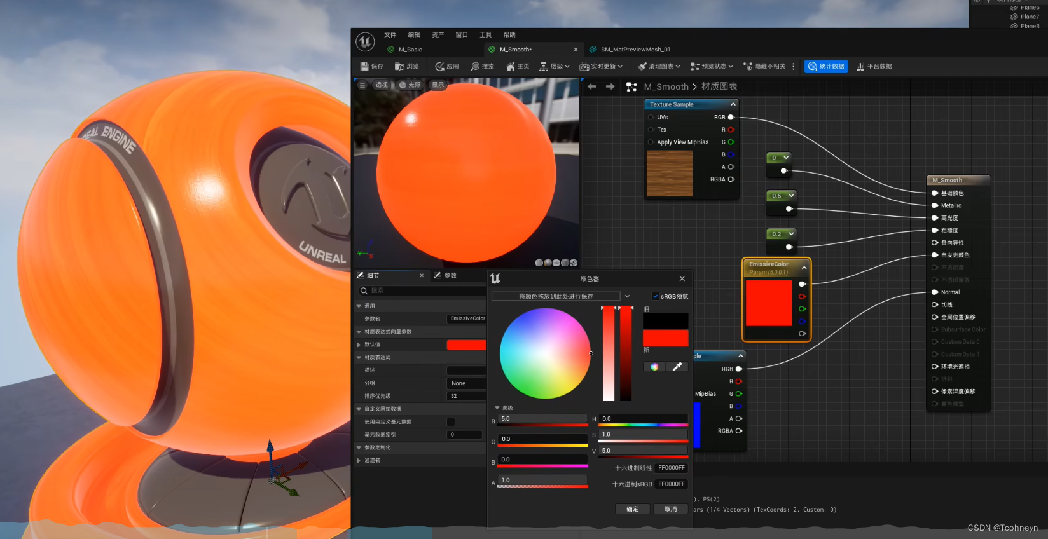This screenshot has height=539, width=1048.
Task: Click the saturation vertical slider bar
Action: pyautogui.click(x=609, y=353)
